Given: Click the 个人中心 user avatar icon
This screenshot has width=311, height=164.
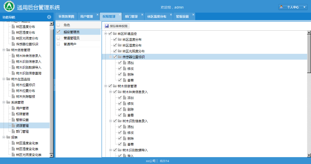Looking at the screenshot, I should point(281,7).
